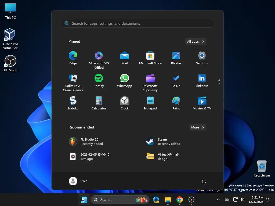Open LinkedIn pinned app
275x206 pixels.
[202, 81]
